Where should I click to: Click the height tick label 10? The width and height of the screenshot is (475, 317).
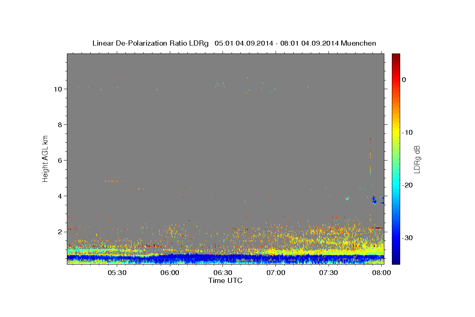[x=59, y=89]
